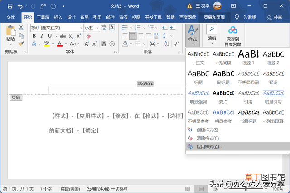Open the Editing group button
Viewport: 290px width, 193px height.
(212, 35)
